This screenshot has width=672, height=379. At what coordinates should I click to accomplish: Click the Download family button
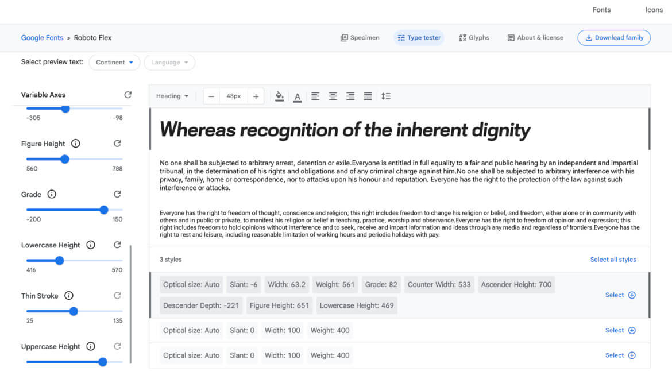click(614, 37)
